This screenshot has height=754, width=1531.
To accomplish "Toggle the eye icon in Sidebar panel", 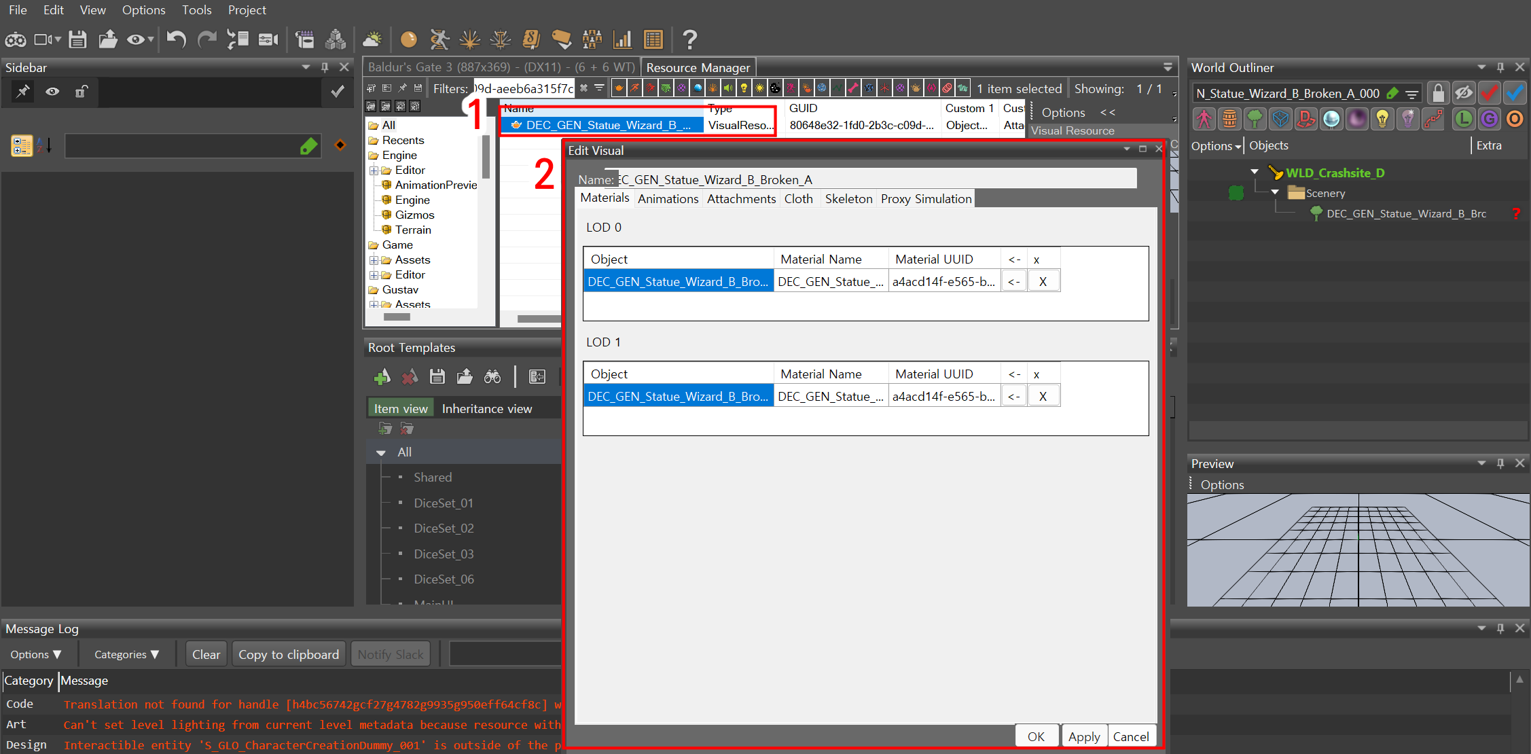I will click(52, 92).
